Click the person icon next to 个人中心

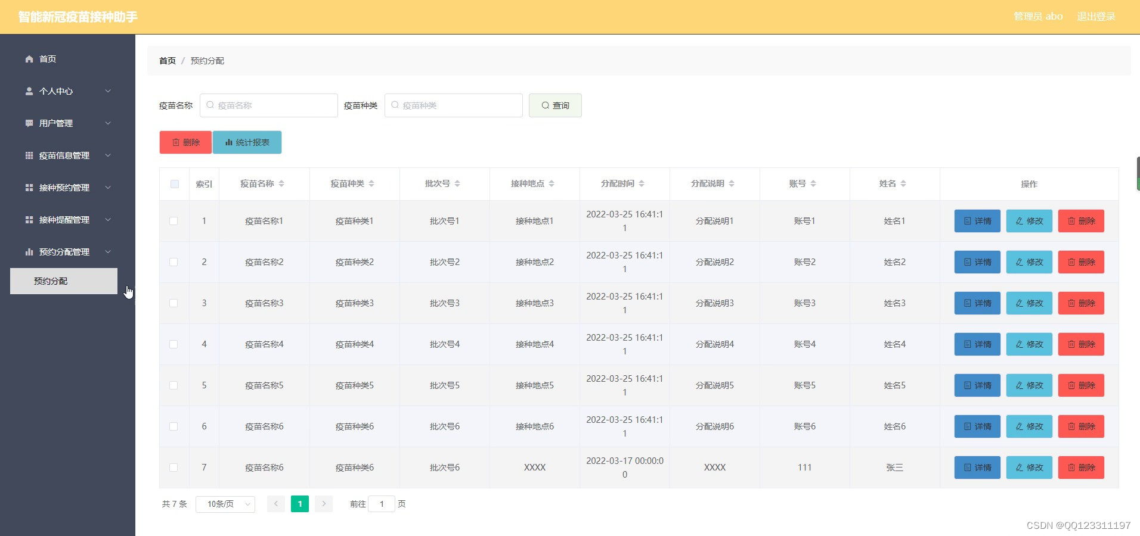coord(29,91)
